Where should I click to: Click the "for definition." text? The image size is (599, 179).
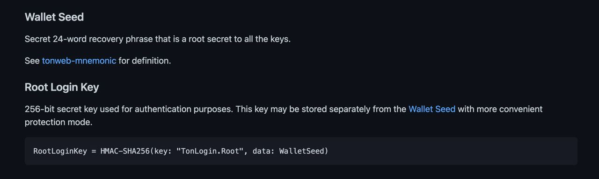click(145, 61)
